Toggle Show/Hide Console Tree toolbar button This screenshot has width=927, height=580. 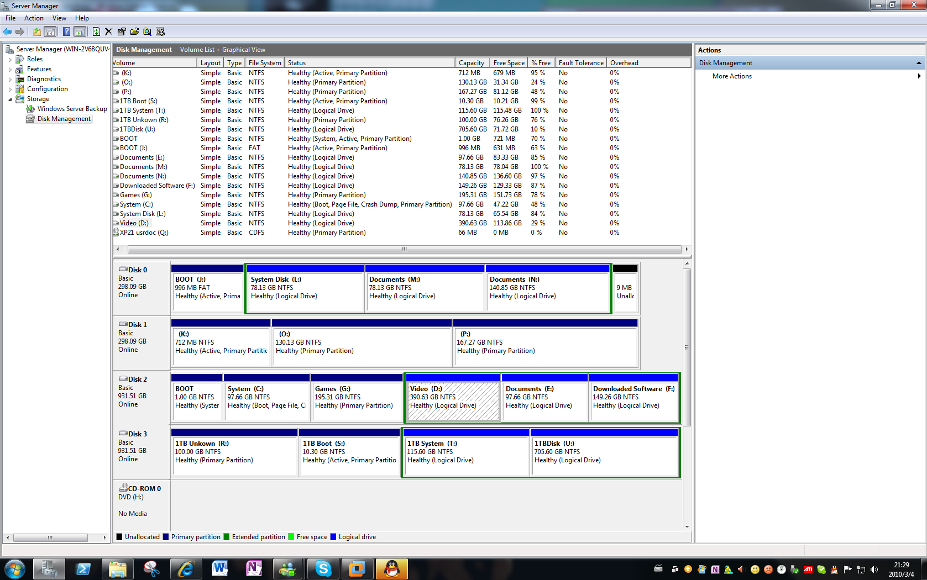pos(50,31)
